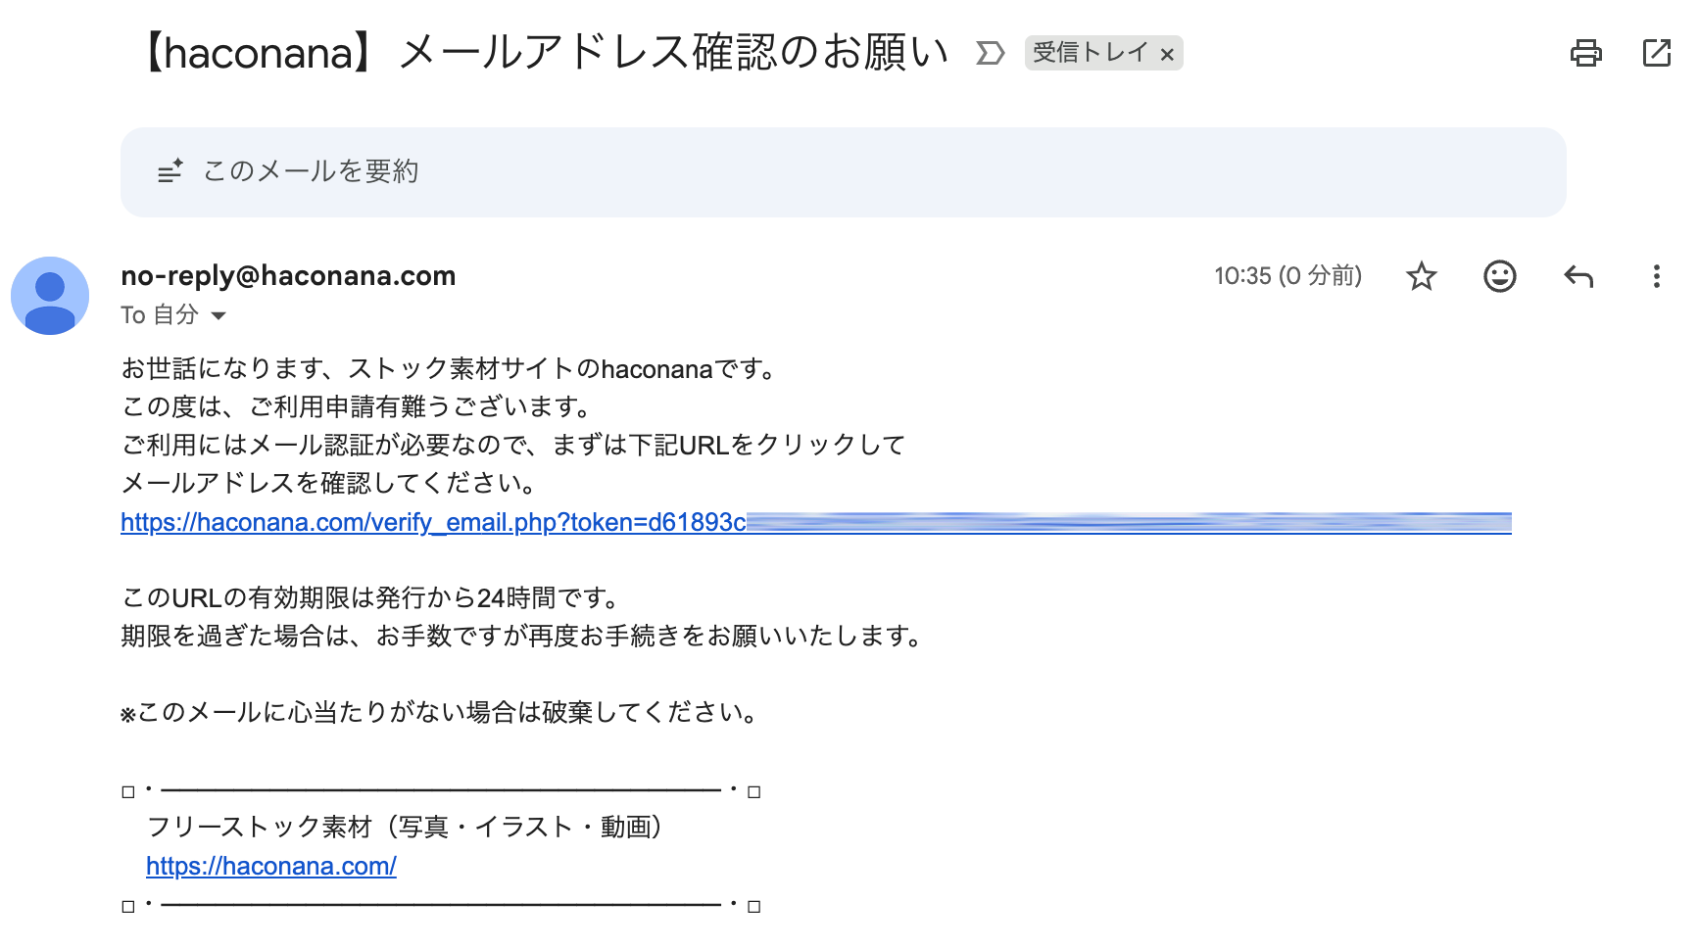
Task: Reply to the email using arrow icon
Action: [x=1578, y=276]
